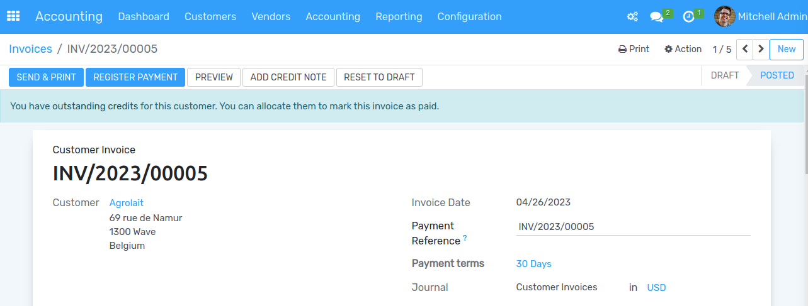Open the Print dropdown
This screenshot has width=808, height=306.
tap(634, 49)
